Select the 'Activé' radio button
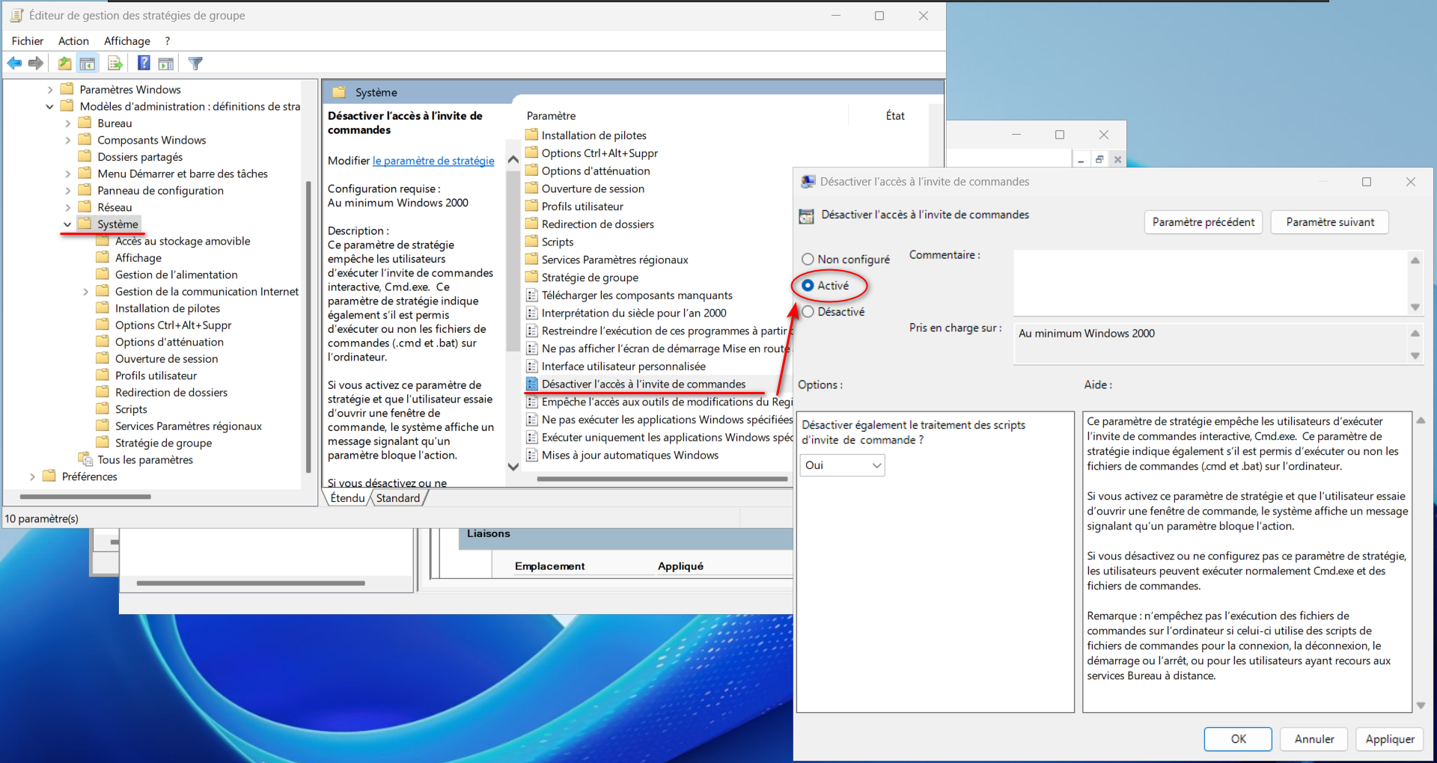The width and height of the screenshot is (1437, 763). point(808,286)
